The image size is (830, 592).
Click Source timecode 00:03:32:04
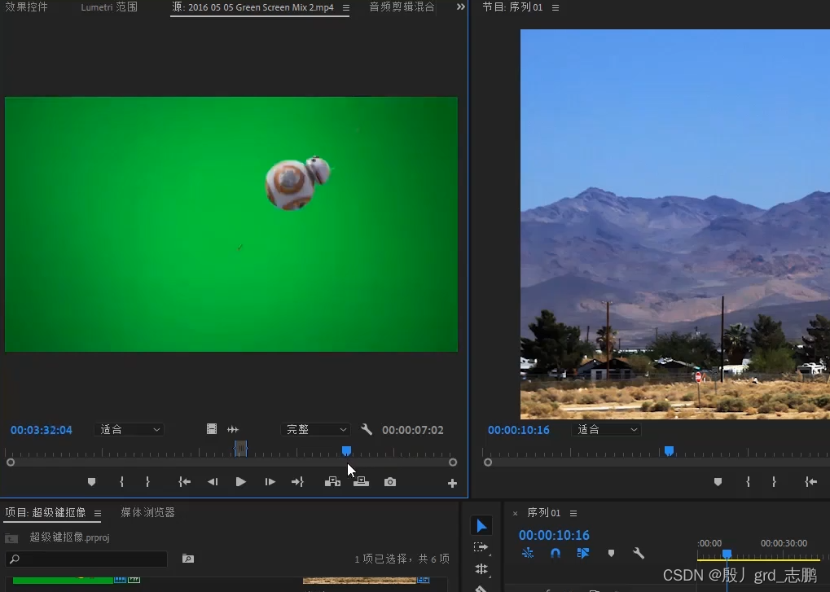click(x=42, y=430)
